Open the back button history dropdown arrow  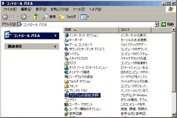18,17
